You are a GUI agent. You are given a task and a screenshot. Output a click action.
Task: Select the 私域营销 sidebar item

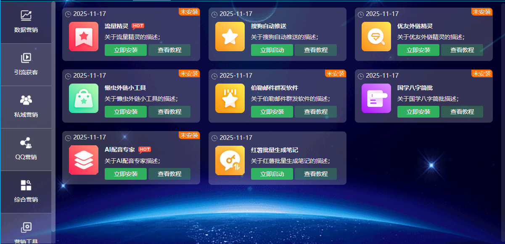pyautogui.click(x=26, y=107)
